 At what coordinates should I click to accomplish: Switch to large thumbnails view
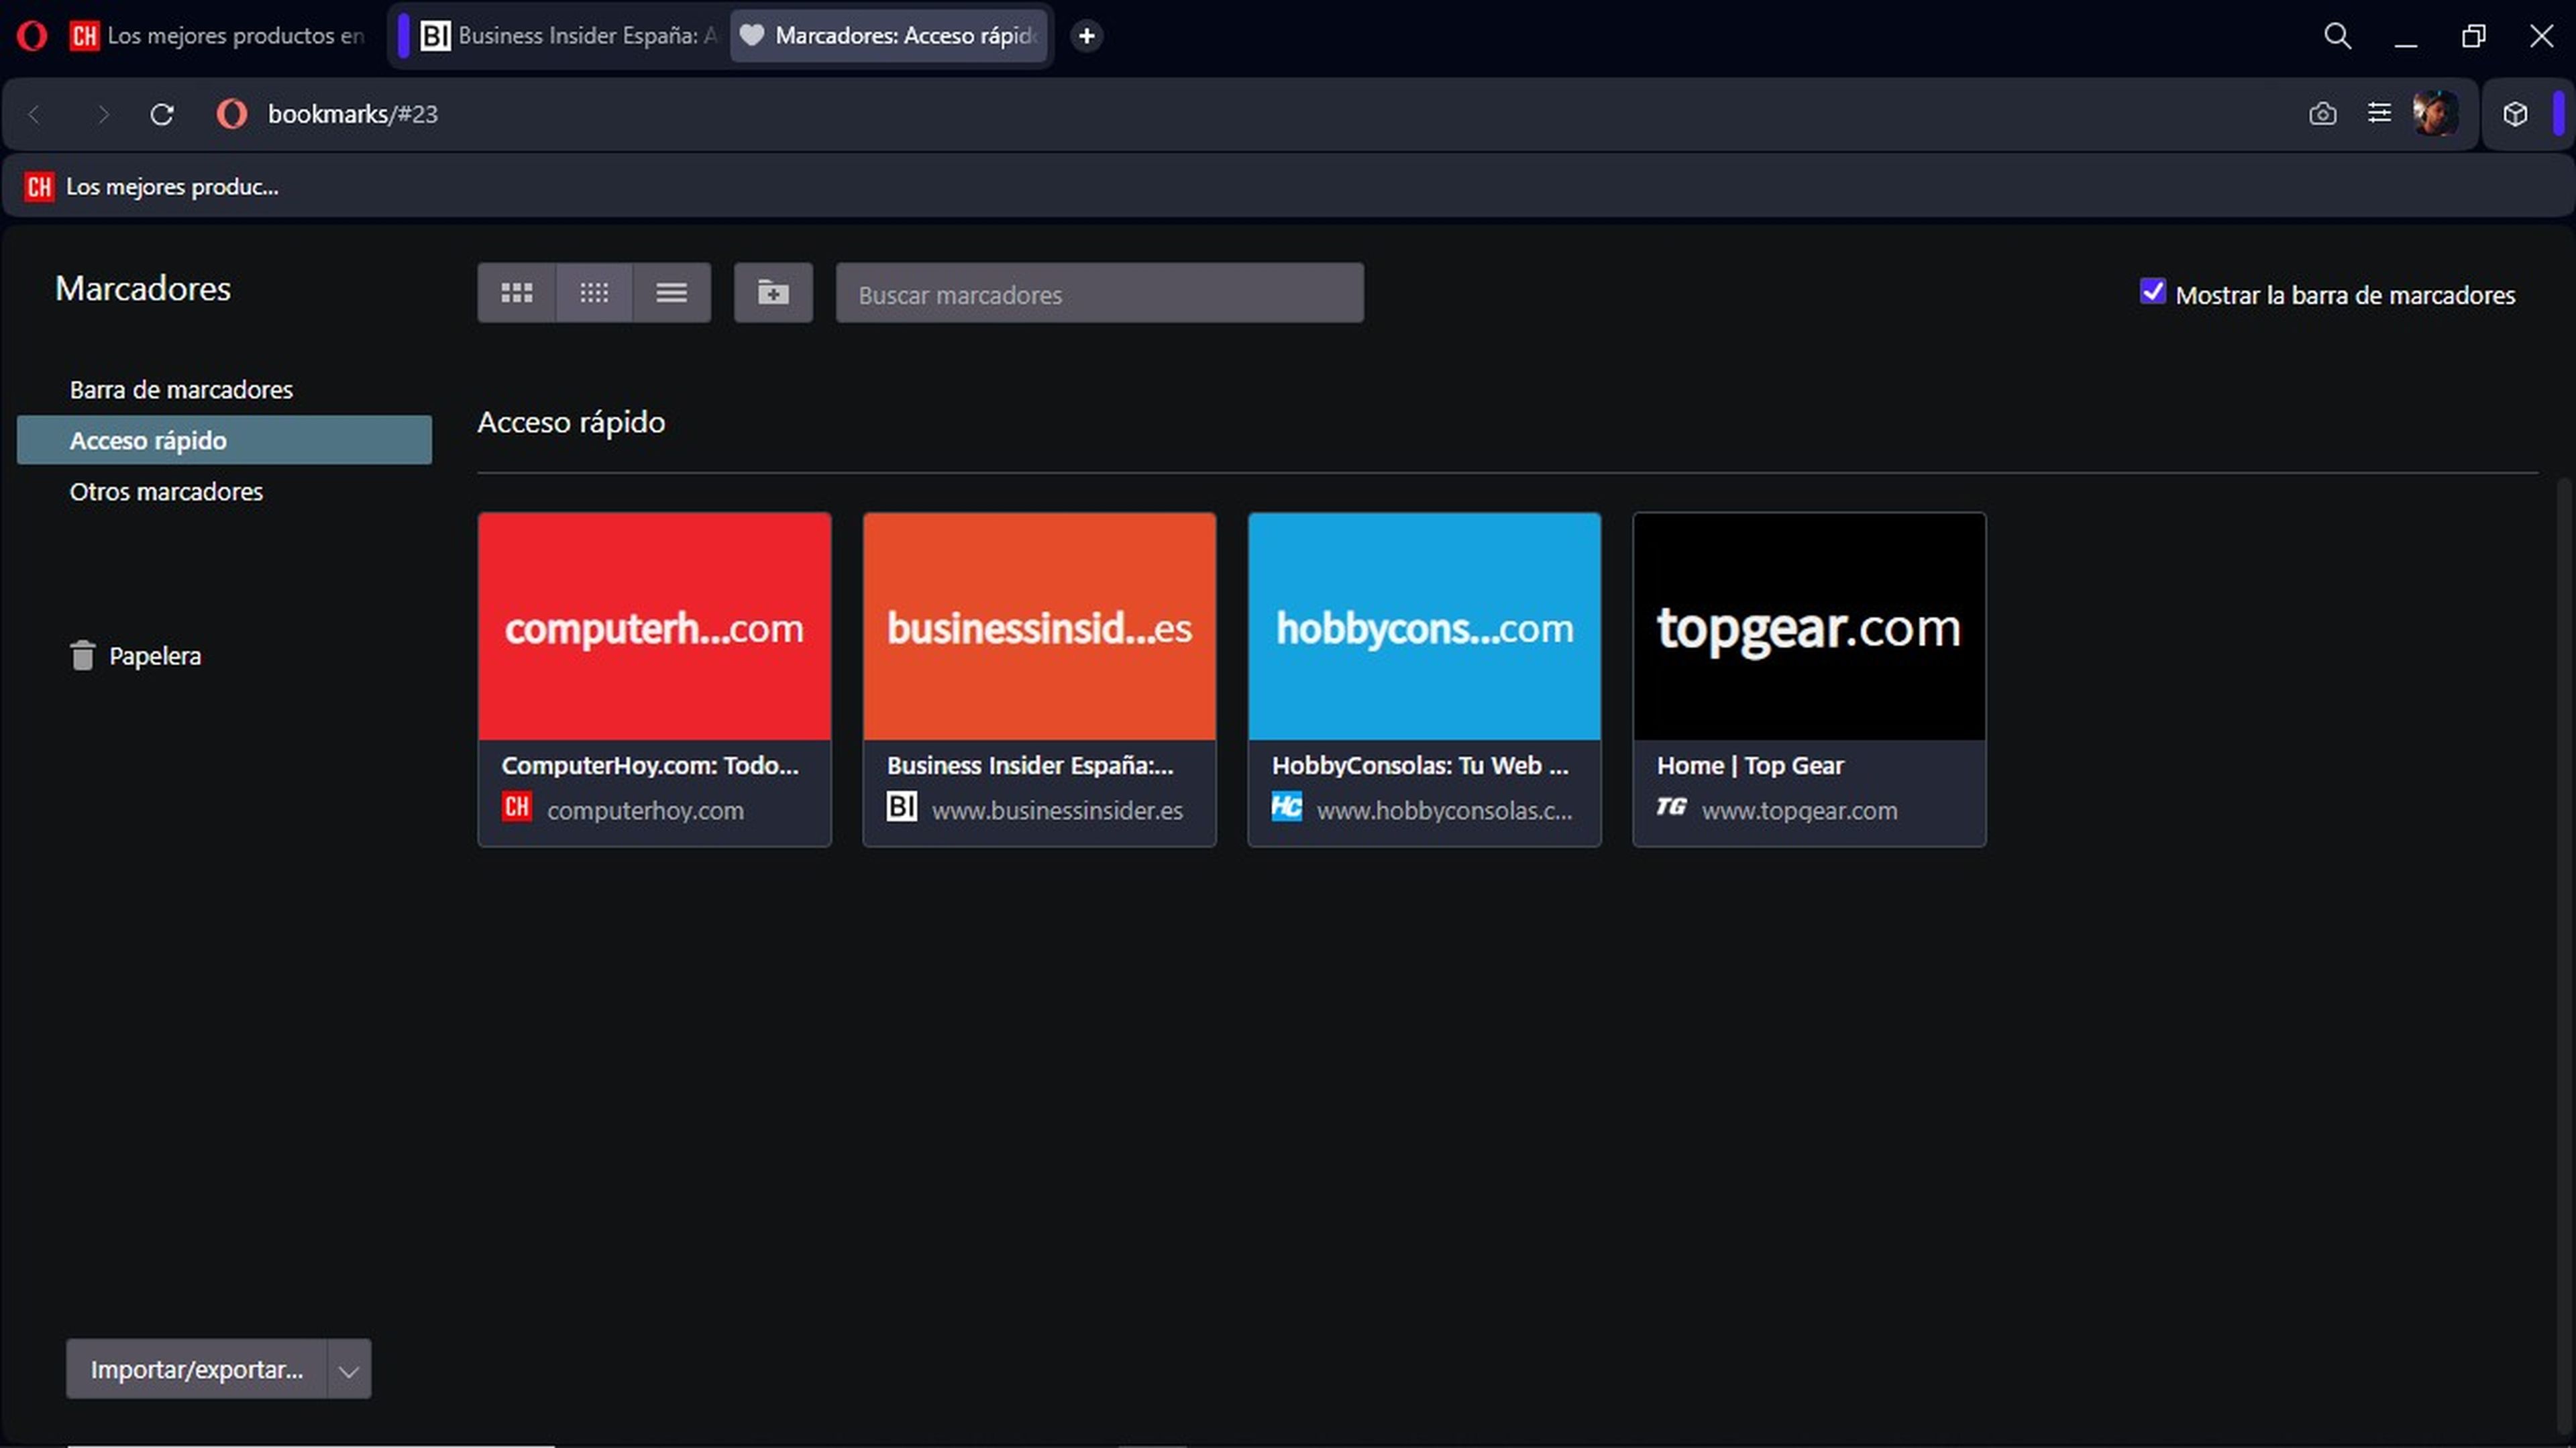(x=517, y=293)
